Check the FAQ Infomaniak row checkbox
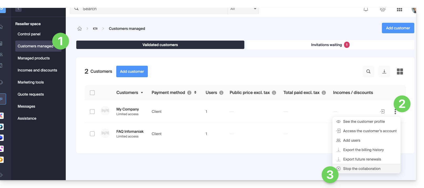The width and height of the screenshot is (424, 188). tap(92, 134)
